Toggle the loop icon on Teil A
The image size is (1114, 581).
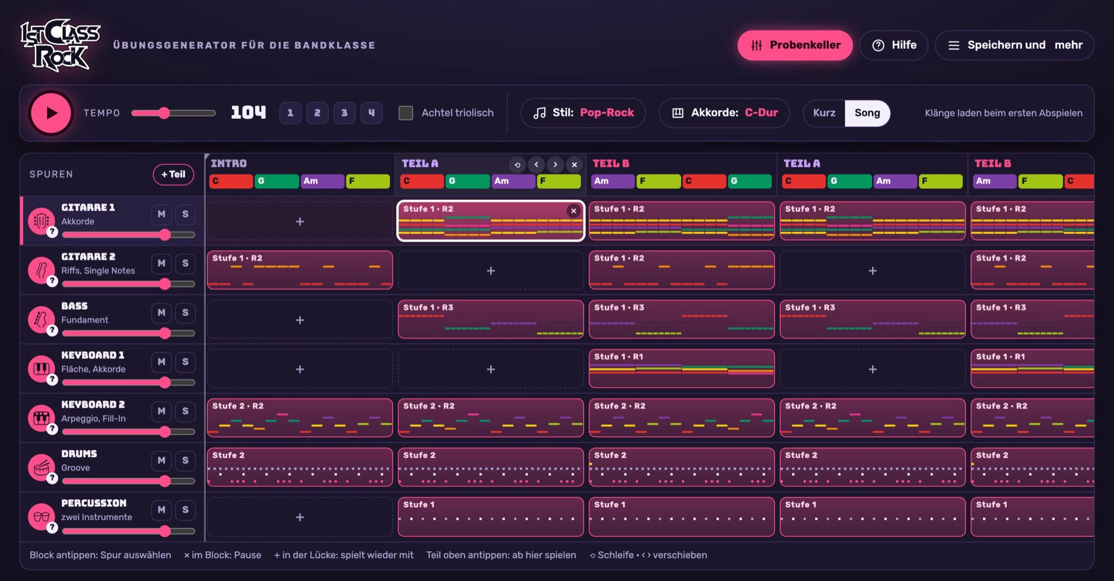coord(517,165)
